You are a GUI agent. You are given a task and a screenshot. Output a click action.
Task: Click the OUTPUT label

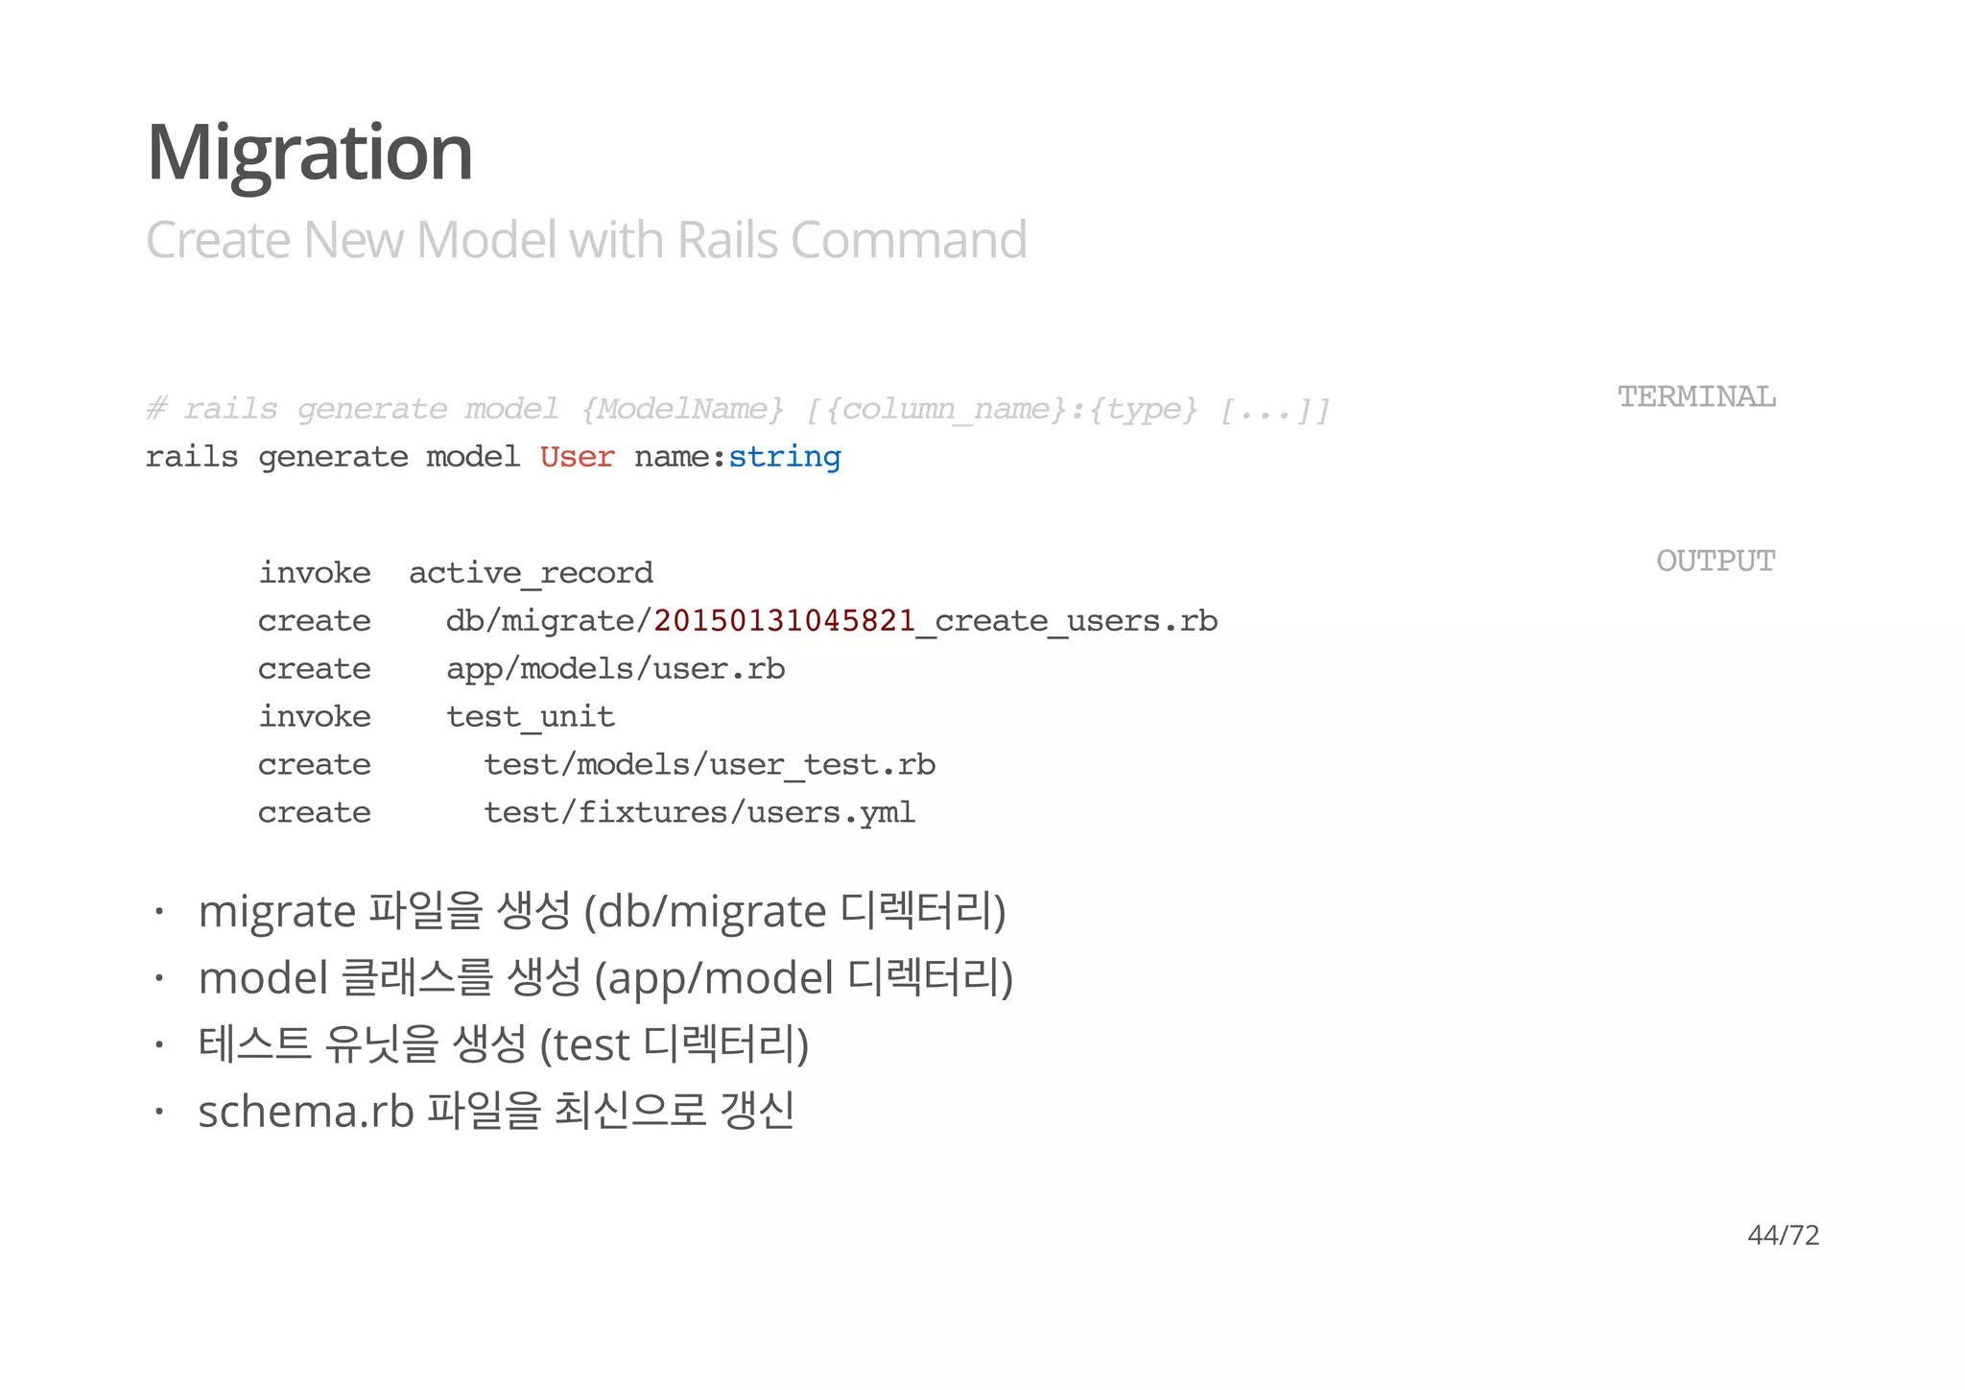pyautogui.click(x=1716, y=561)
